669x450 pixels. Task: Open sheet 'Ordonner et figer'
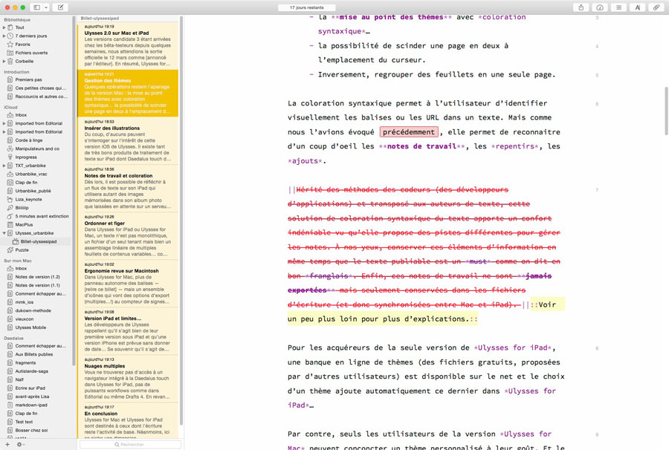click(128, 236)
